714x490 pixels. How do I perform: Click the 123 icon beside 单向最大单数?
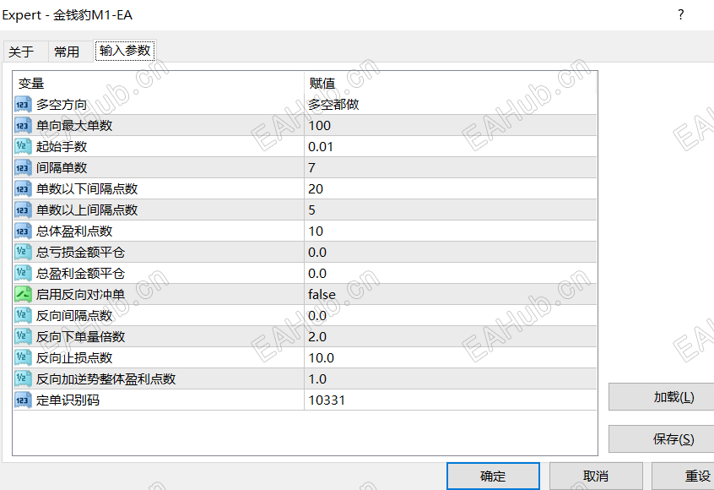click(x=22, y=126)
